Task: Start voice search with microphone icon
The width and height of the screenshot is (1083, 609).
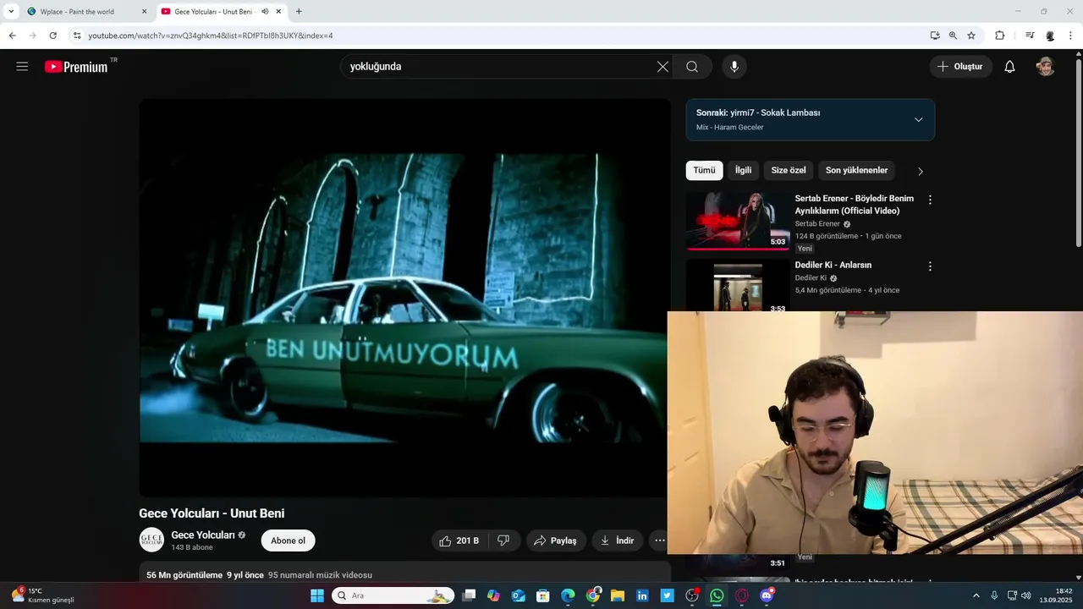Action: pos(734,67)
